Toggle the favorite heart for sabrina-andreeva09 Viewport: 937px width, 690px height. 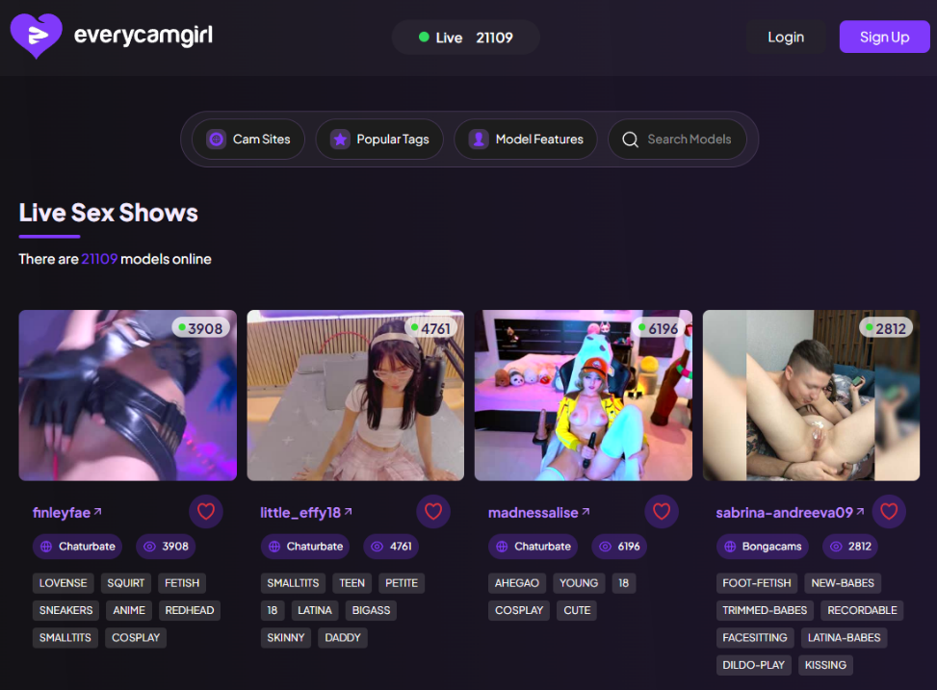click(x=888, y=512)
